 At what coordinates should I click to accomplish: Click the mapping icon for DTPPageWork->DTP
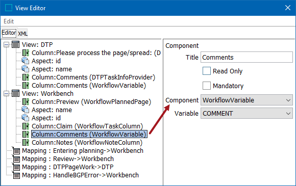pyautogui.click(x=16, y=167)
